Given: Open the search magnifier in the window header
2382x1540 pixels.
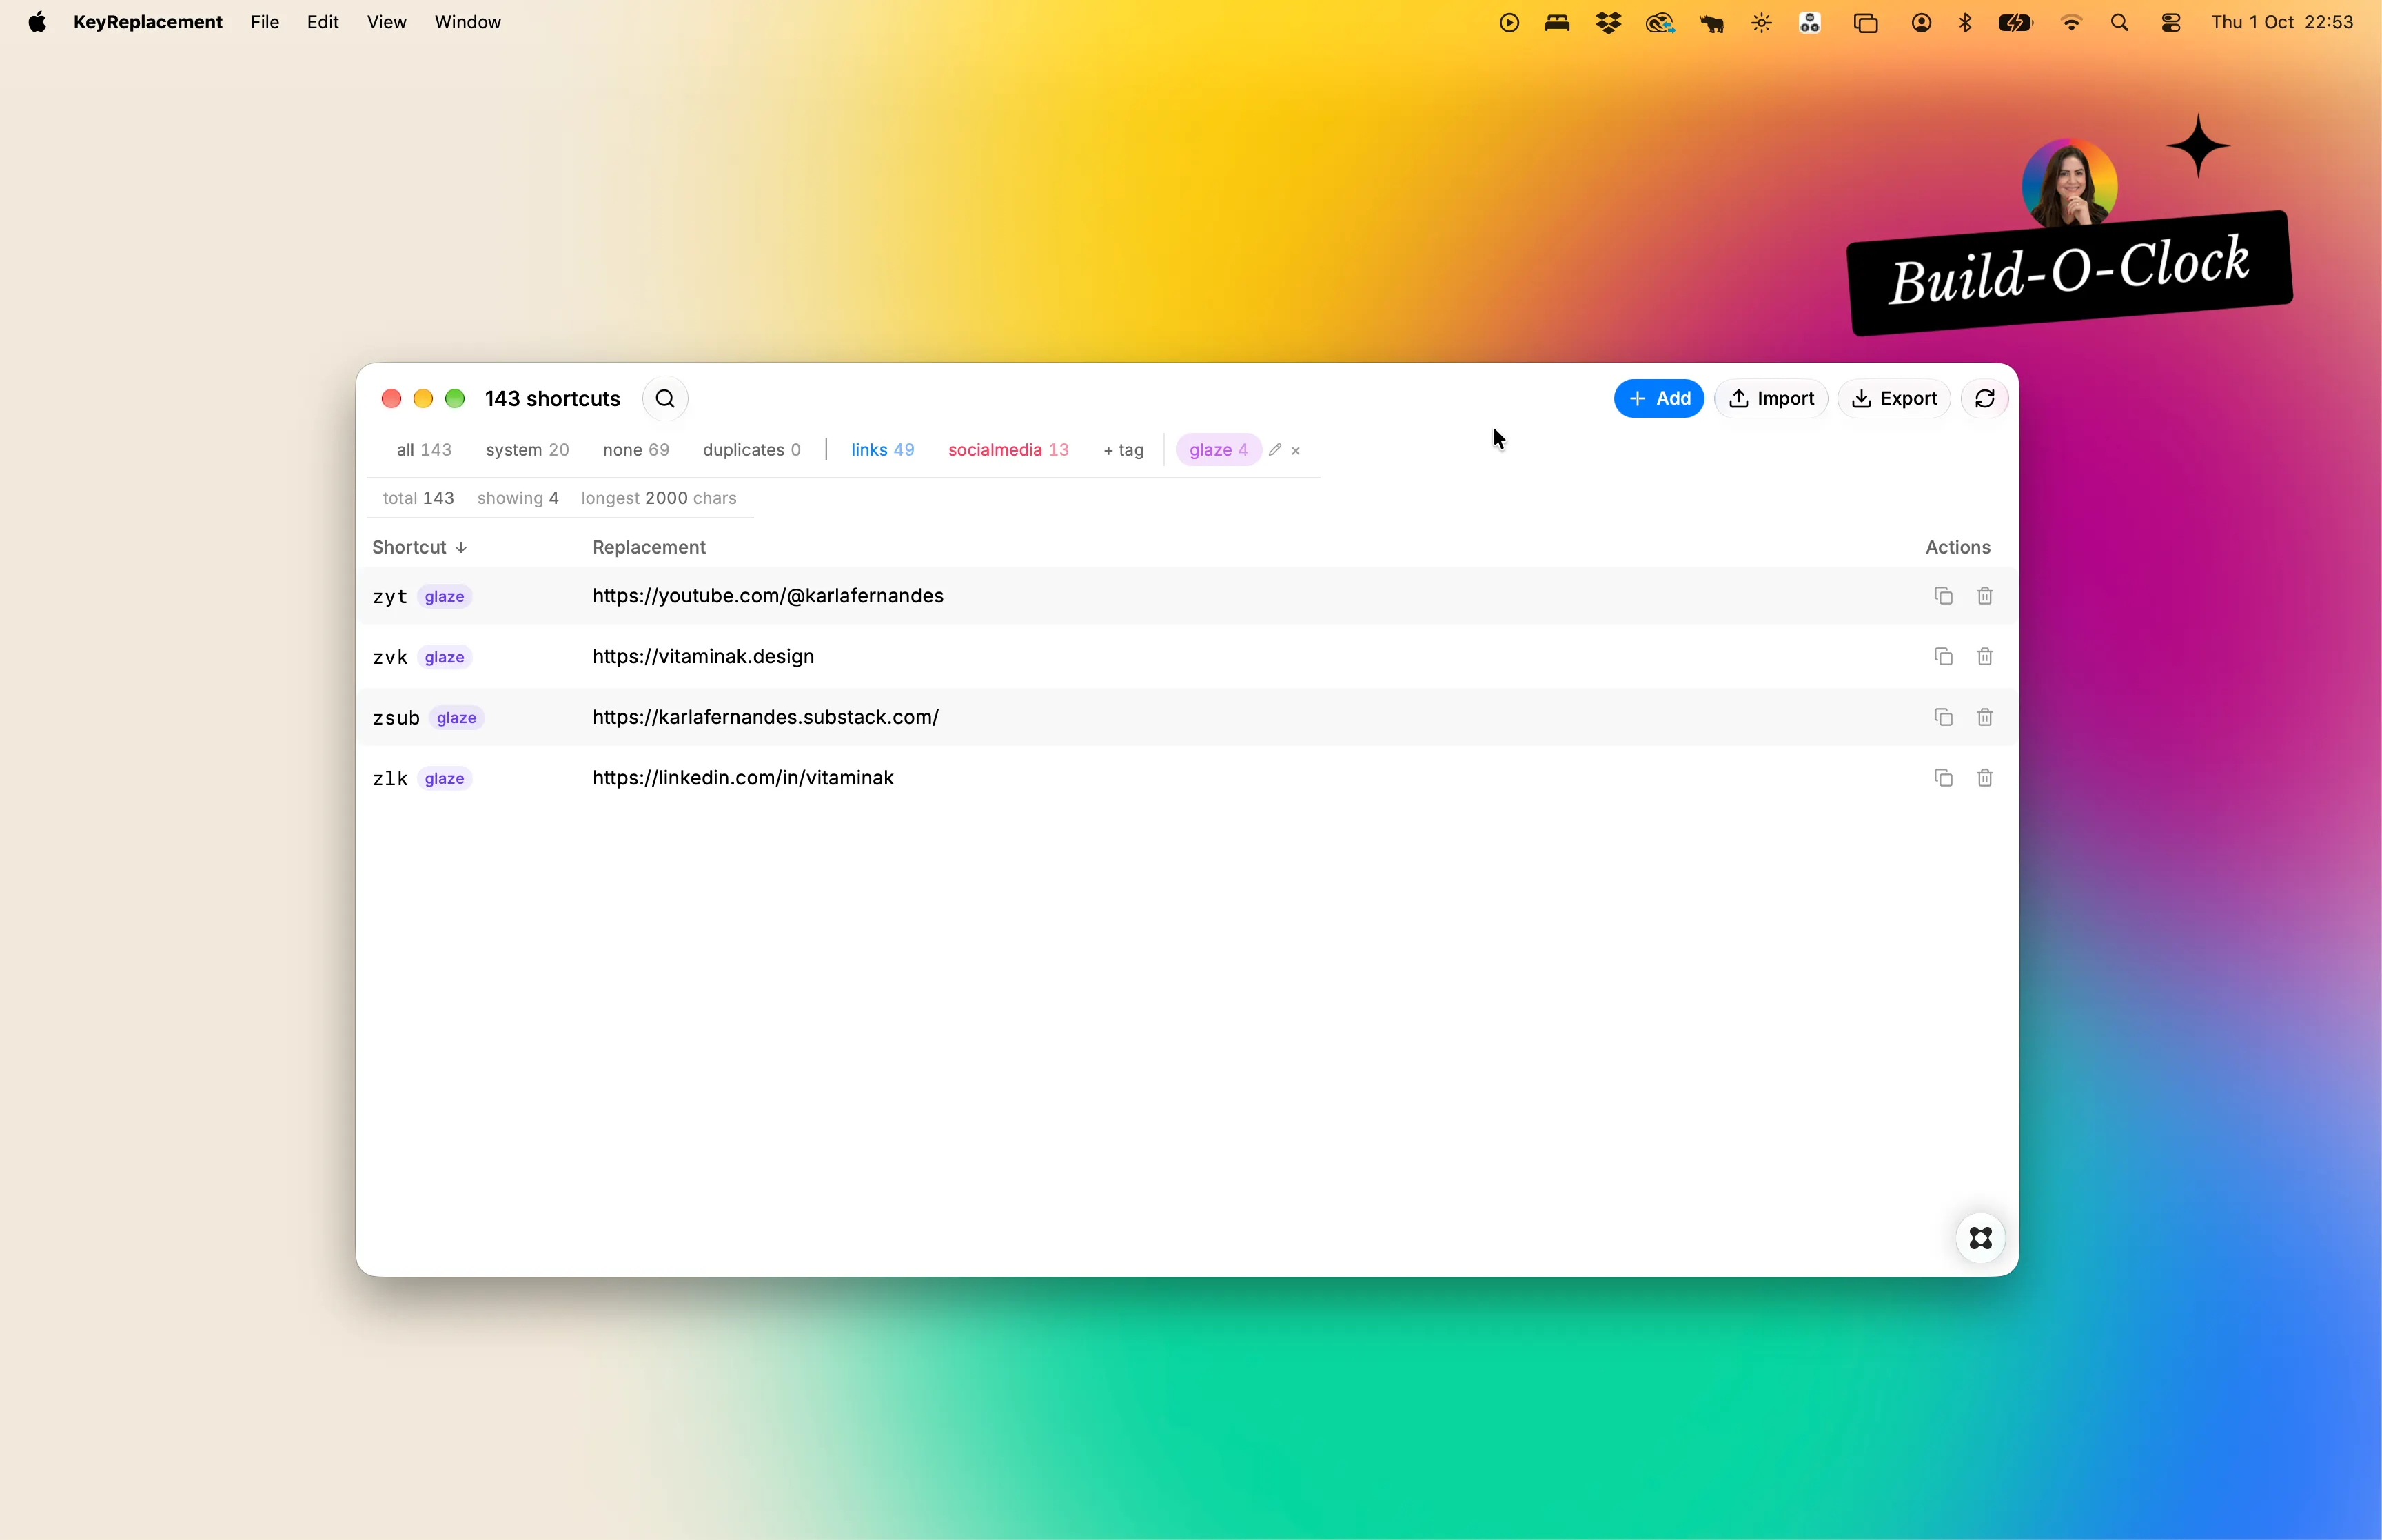Looking at the screenshot, I should coord(664,399).
